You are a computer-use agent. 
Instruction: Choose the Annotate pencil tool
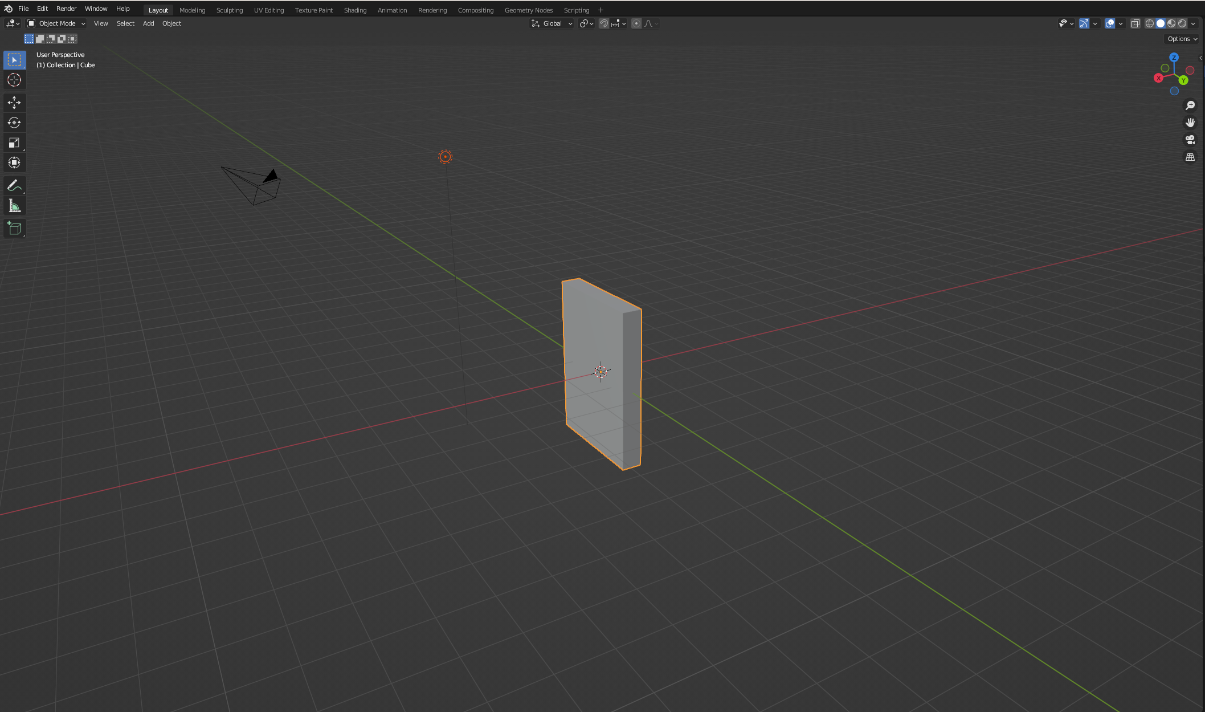tap(14, 185)
